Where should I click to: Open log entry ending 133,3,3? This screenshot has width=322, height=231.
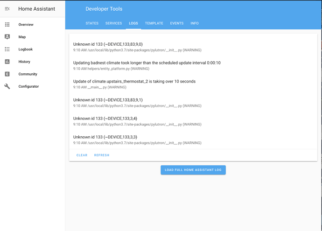click(x=193, y=140)
